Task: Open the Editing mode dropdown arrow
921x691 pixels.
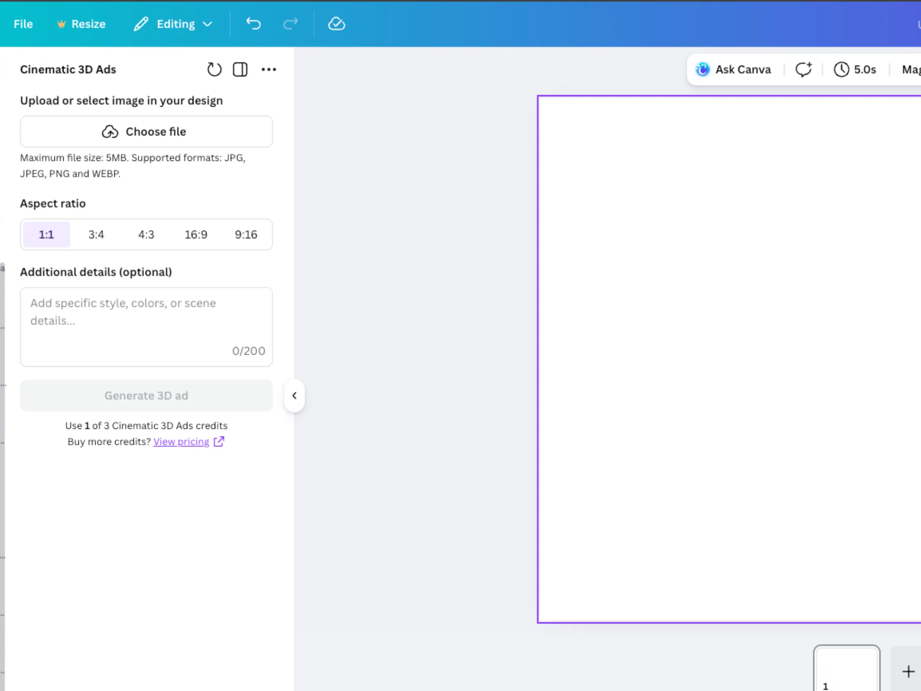Action: point(207,24)
